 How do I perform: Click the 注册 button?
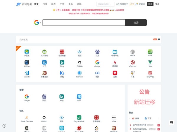coord(150,4)
